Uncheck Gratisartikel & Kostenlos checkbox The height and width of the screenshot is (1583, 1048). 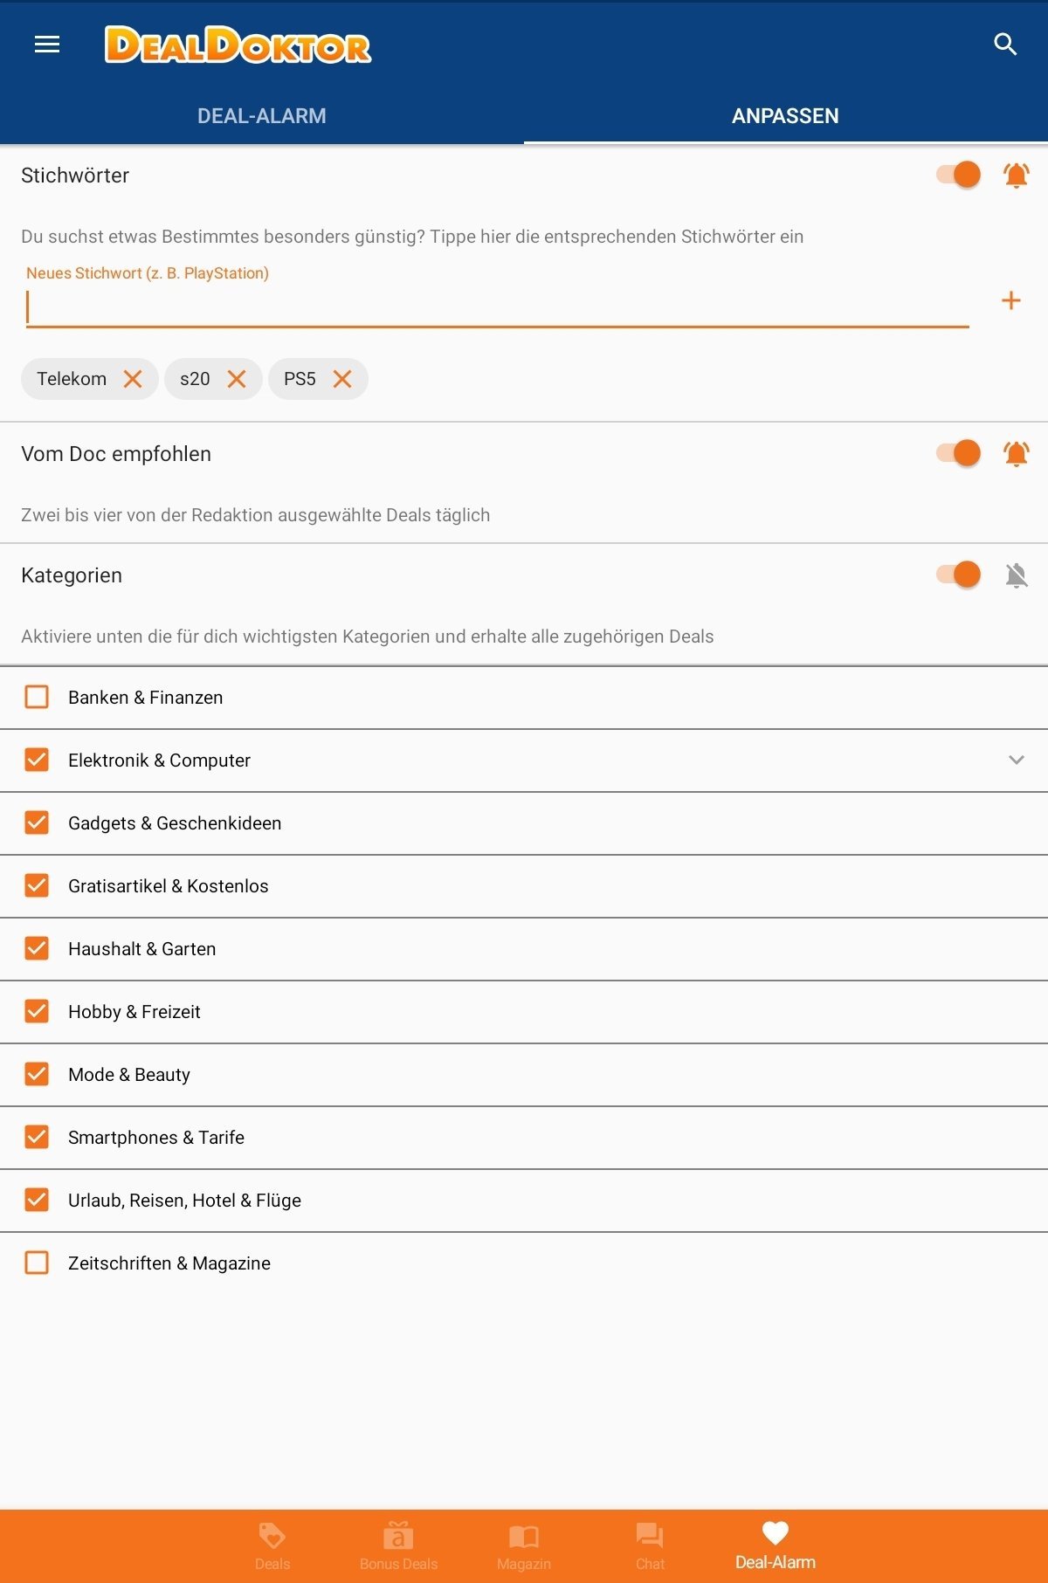(37, 885)
